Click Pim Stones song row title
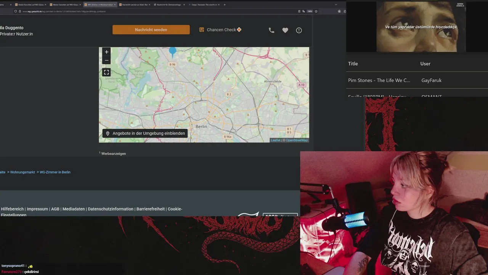Viewport: 488px width, 275px height. (379, 80)
